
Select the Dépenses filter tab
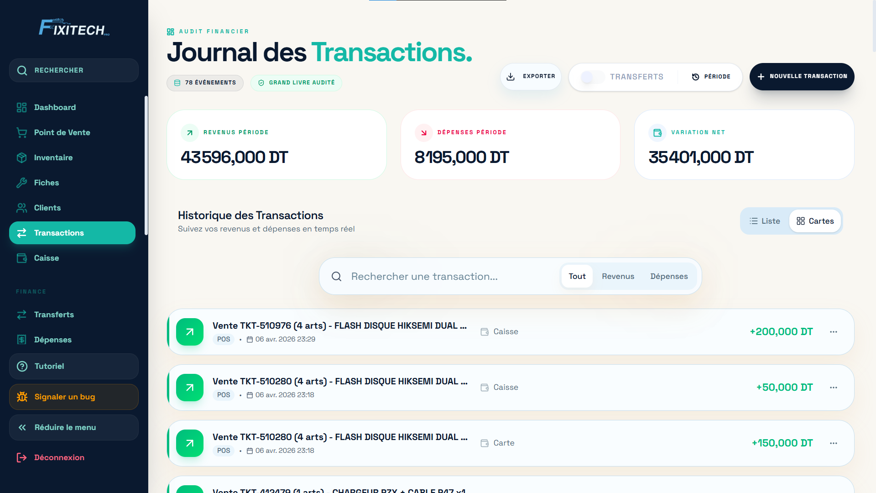point(669,276)
